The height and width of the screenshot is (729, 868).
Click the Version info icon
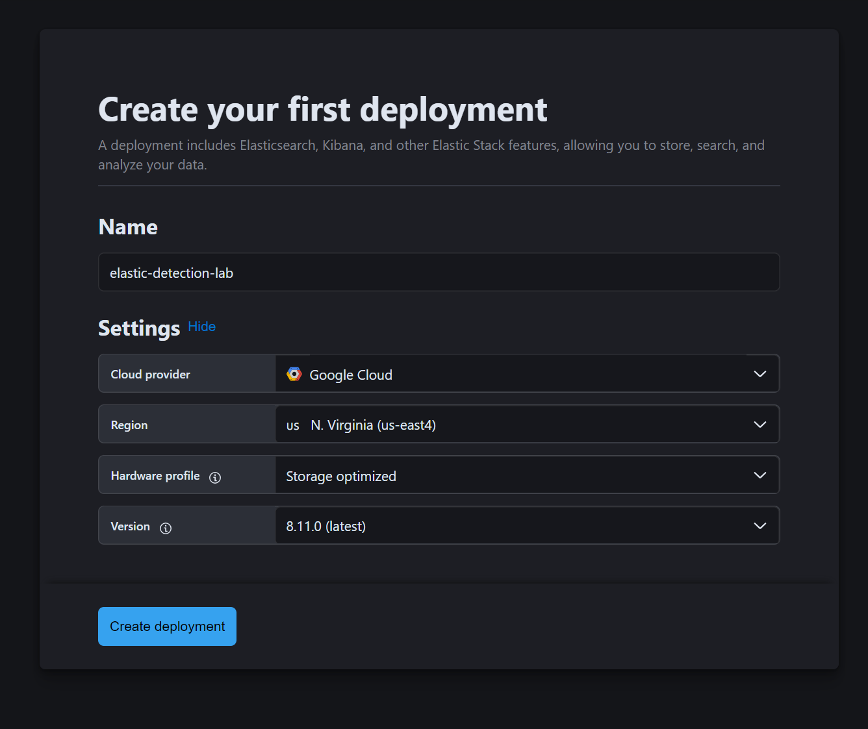pos(166,528)
